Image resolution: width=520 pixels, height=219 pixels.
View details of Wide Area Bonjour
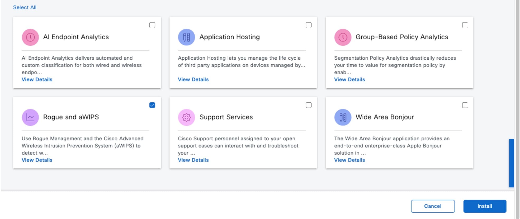click(349, 160)
